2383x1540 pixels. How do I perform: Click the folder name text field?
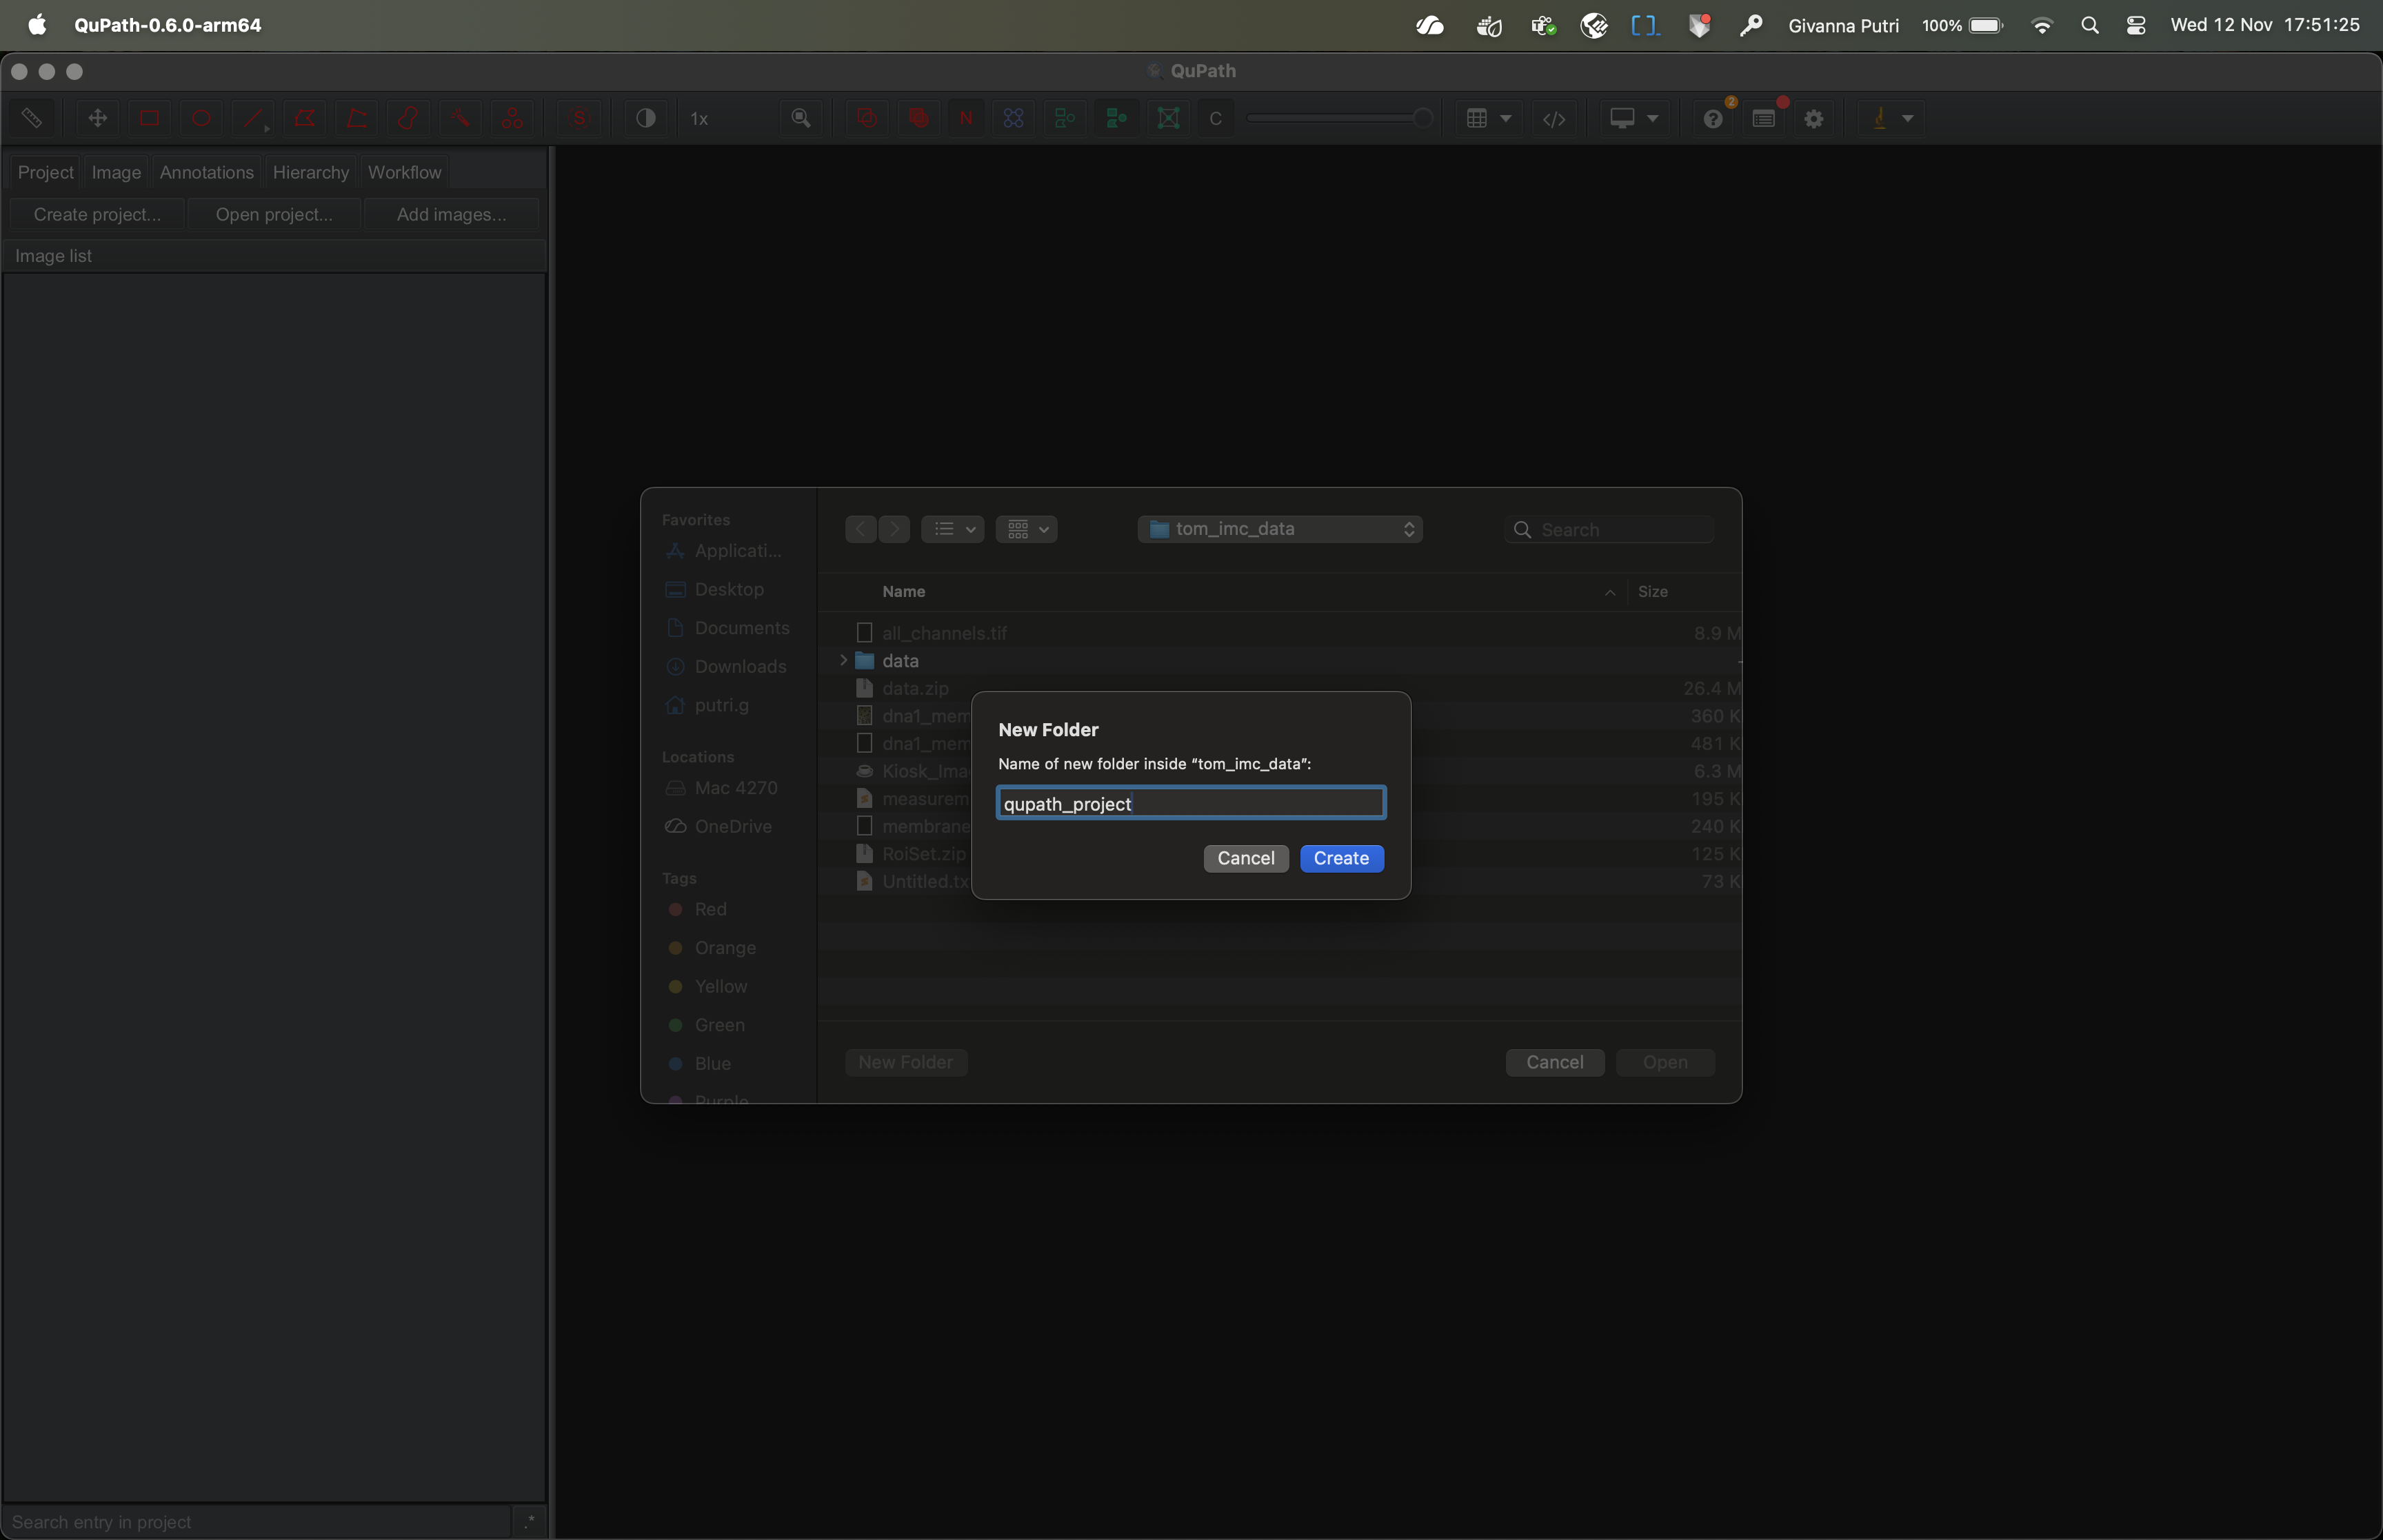click(x=1190, y=803)
